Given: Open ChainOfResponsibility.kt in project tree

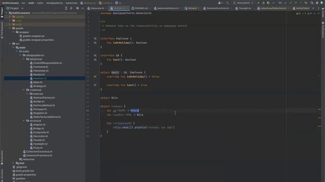Looking at the screenshot, I should [x=47, y=63].
